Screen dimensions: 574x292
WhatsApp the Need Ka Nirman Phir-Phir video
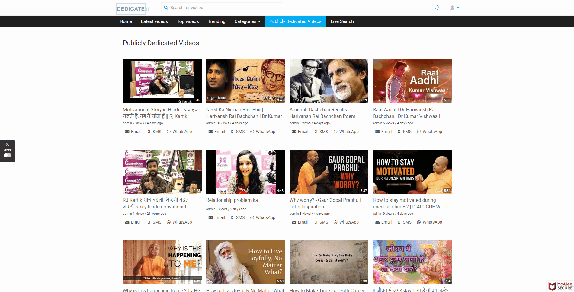pos(263,132)
